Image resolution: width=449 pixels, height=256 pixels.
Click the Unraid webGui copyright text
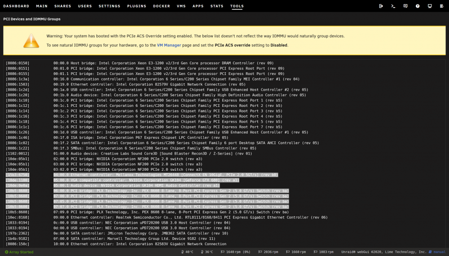click(384, 252)
